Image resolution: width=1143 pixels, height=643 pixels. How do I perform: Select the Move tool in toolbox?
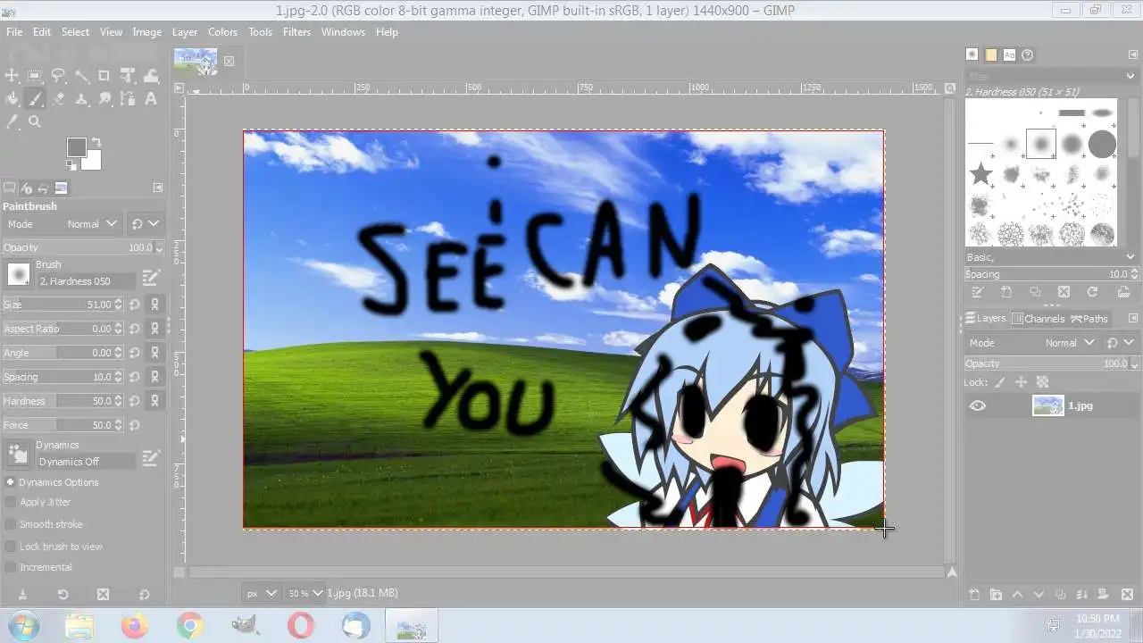click(12, 76)
